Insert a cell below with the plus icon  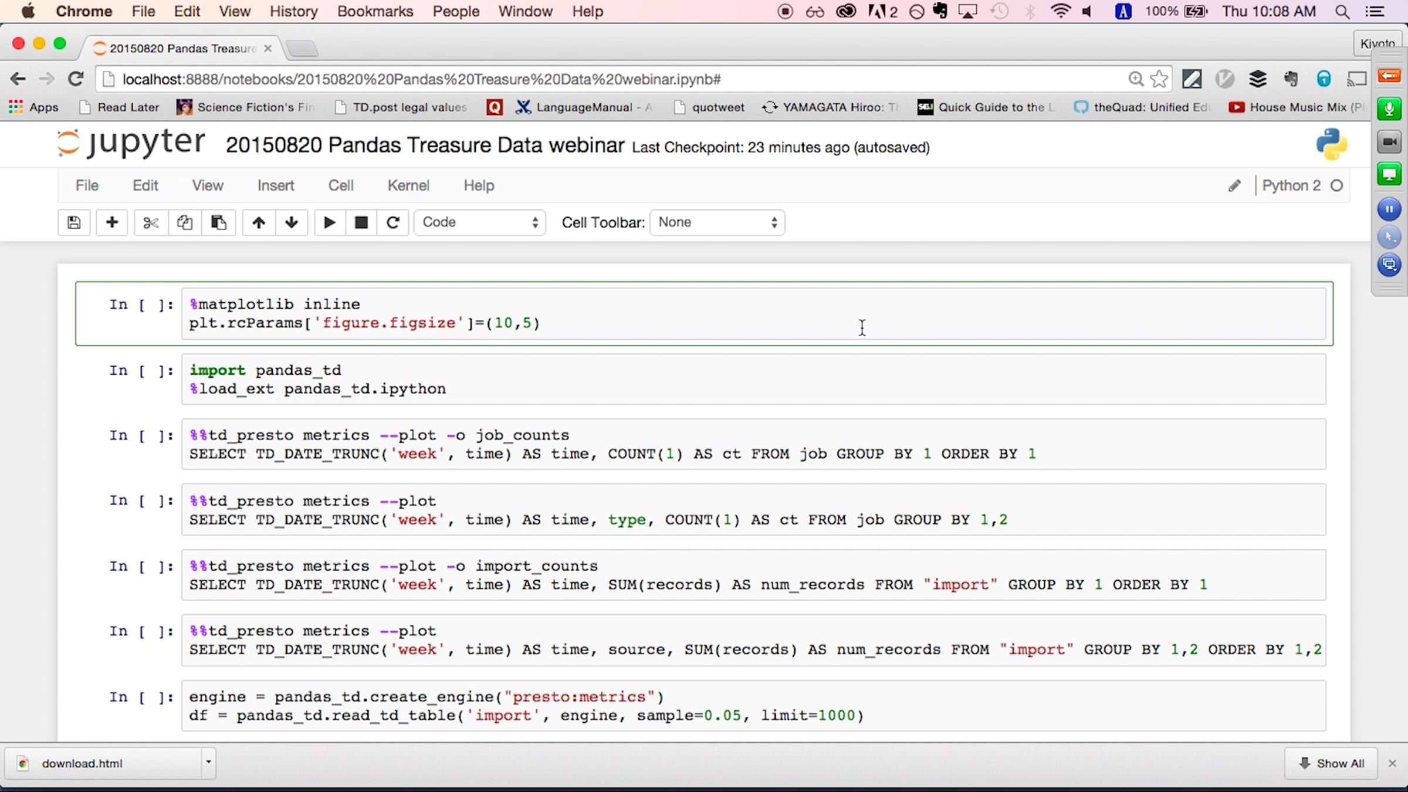tap(111, 222)
